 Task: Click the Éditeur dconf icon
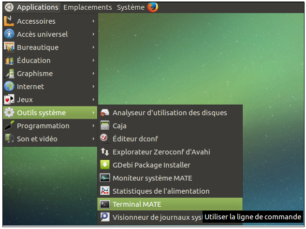click(x=105, y=138)
